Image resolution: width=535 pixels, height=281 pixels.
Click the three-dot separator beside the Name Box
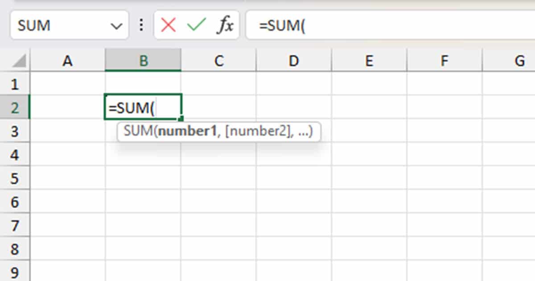[141, 25]
